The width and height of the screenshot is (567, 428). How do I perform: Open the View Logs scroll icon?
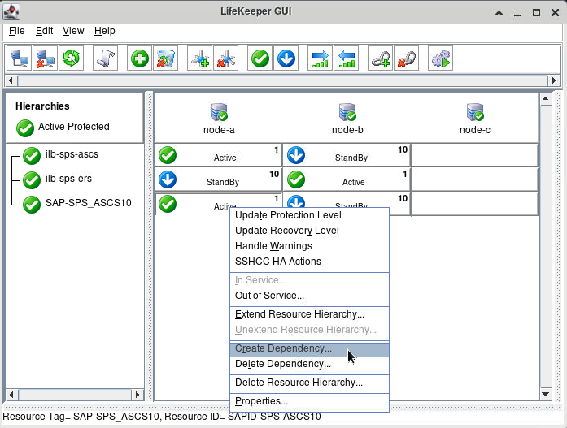[x=105, y=58]
